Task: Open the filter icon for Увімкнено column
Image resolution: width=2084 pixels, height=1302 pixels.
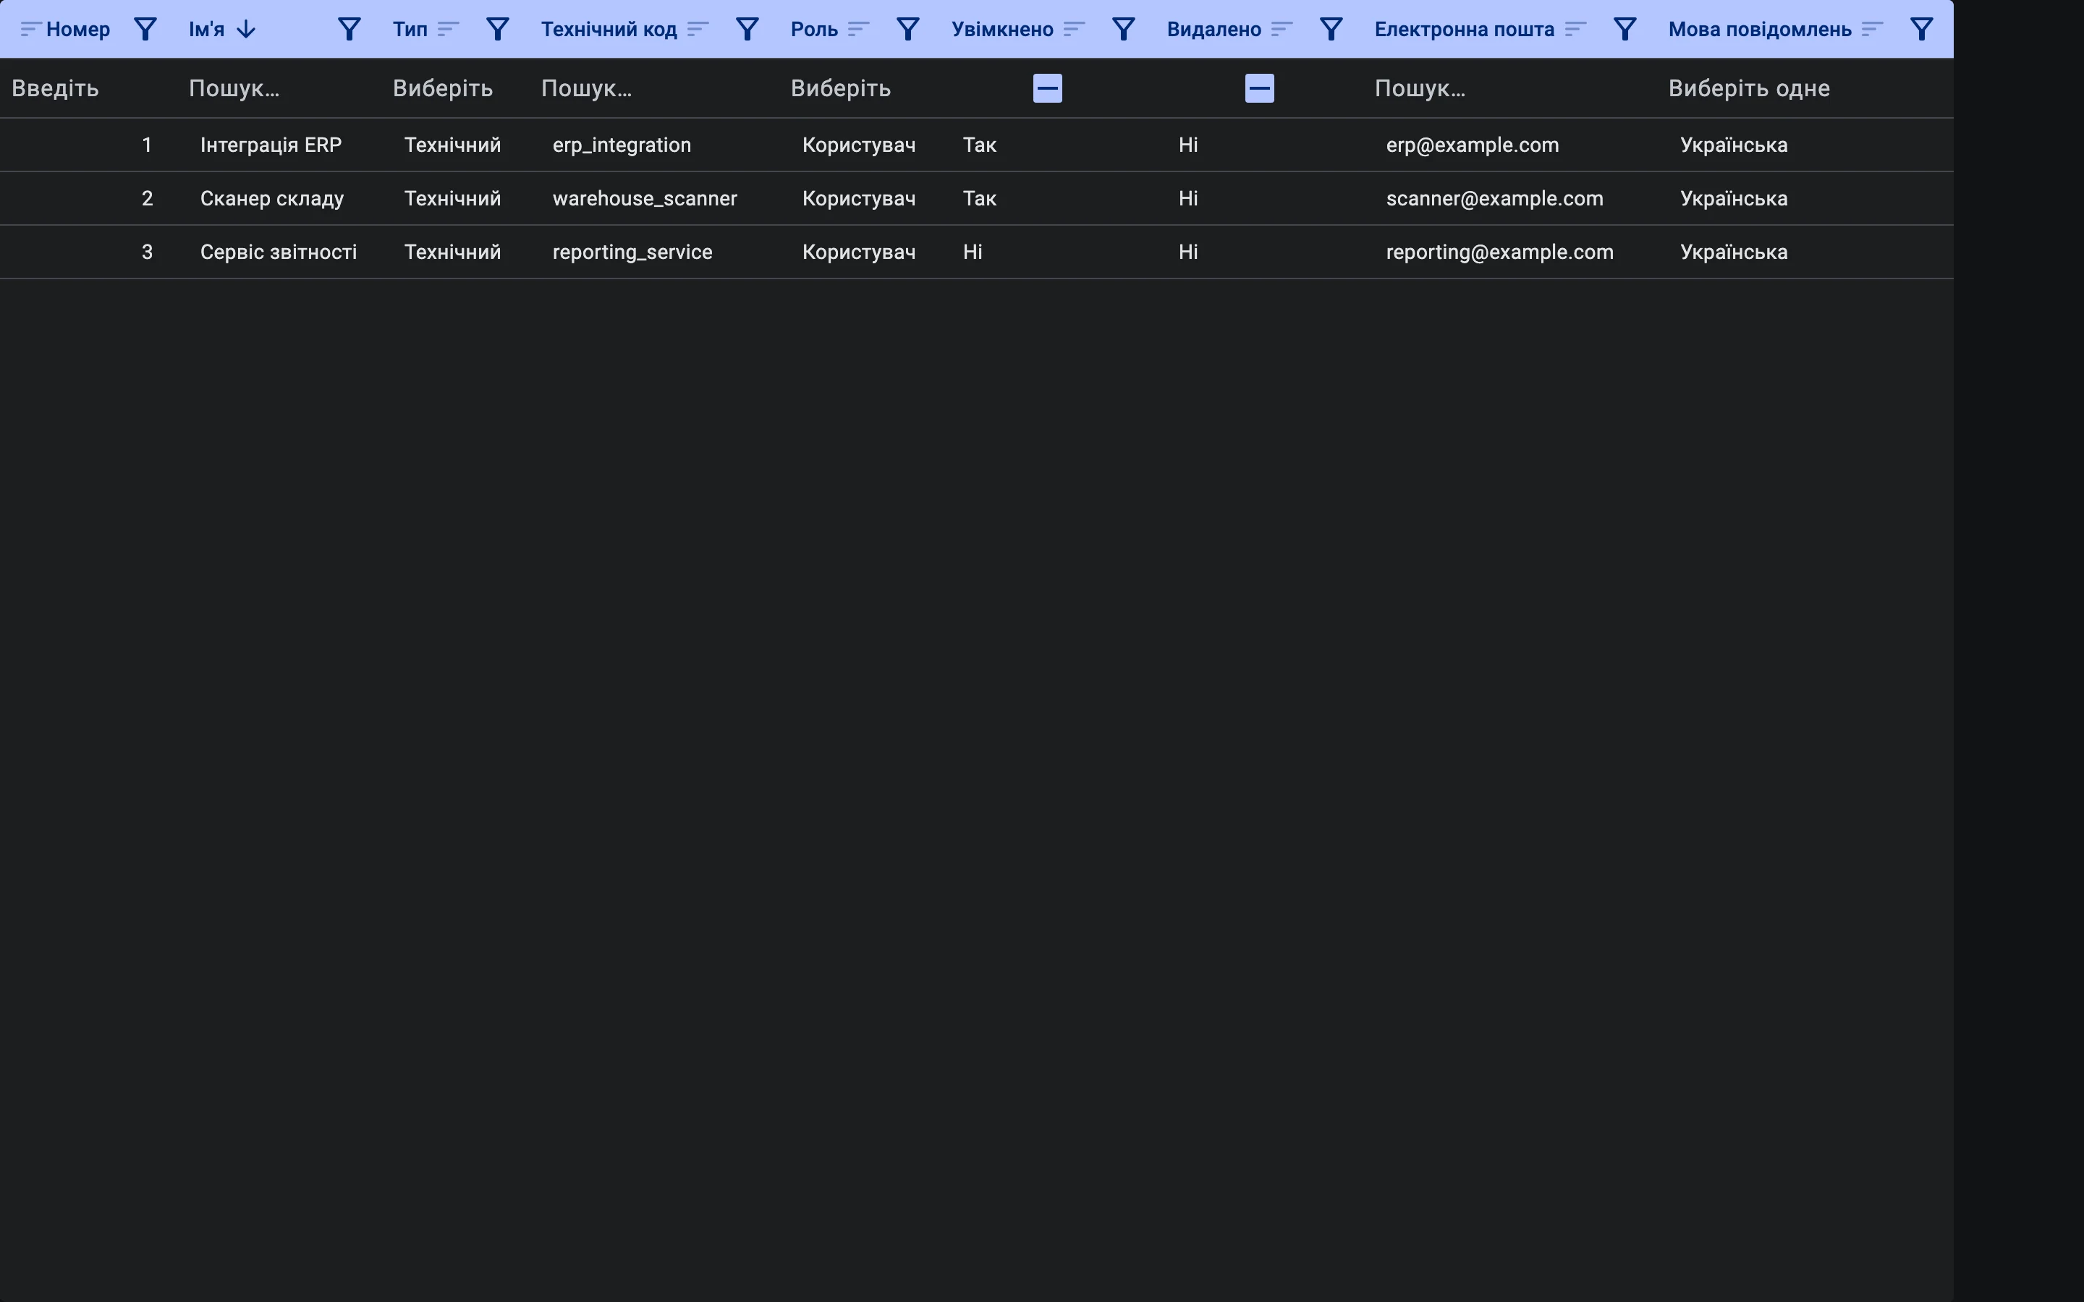Action: 1123,29
